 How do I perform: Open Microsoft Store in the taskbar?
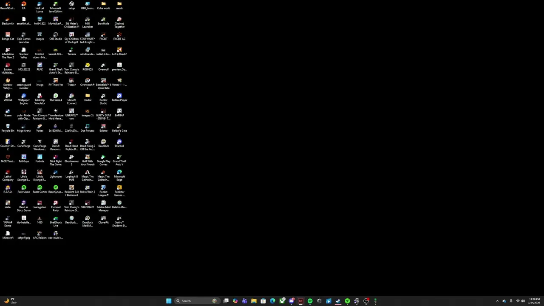[263, 301]
